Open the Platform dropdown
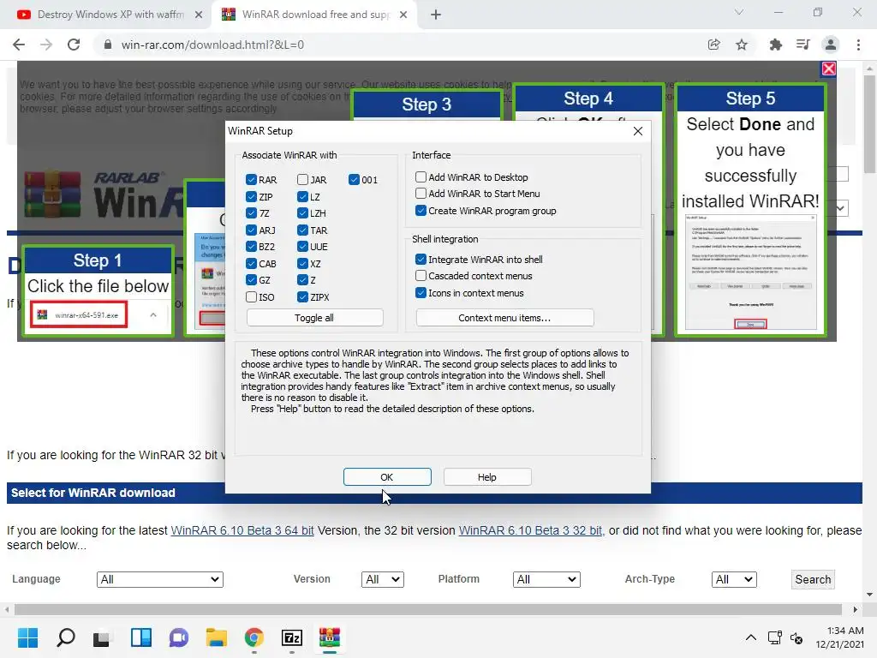 coord(546,579)
